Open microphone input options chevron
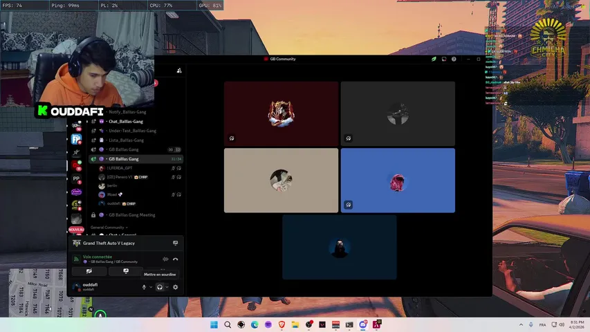 coord(151,287)
